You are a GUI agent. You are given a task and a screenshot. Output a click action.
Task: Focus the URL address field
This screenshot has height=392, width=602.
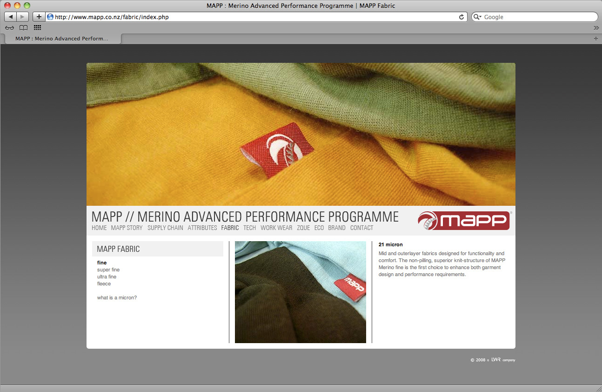tap(256, 17)
